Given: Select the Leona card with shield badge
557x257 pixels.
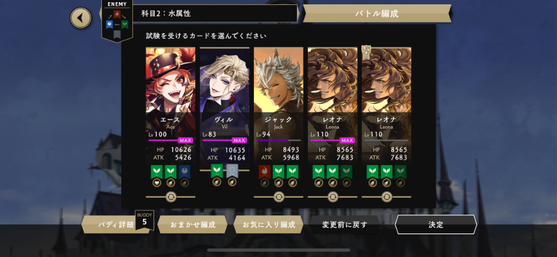Looking at the screenshot, I should [x=387, y=105].
